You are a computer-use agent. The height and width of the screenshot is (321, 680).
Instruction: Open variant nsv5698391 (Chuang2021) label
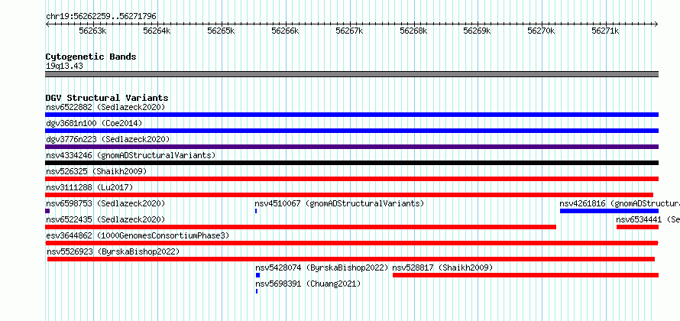[x=308, y=284]
